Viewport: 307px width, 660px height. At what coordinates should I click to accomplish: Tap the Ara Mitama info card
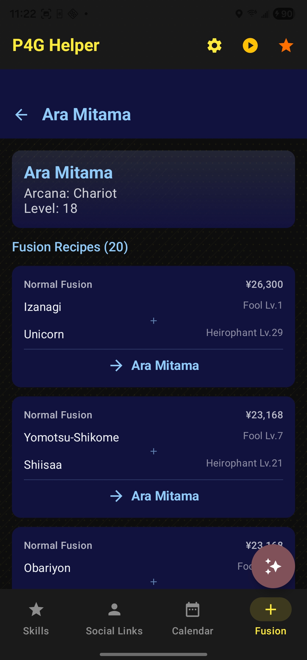153,189
